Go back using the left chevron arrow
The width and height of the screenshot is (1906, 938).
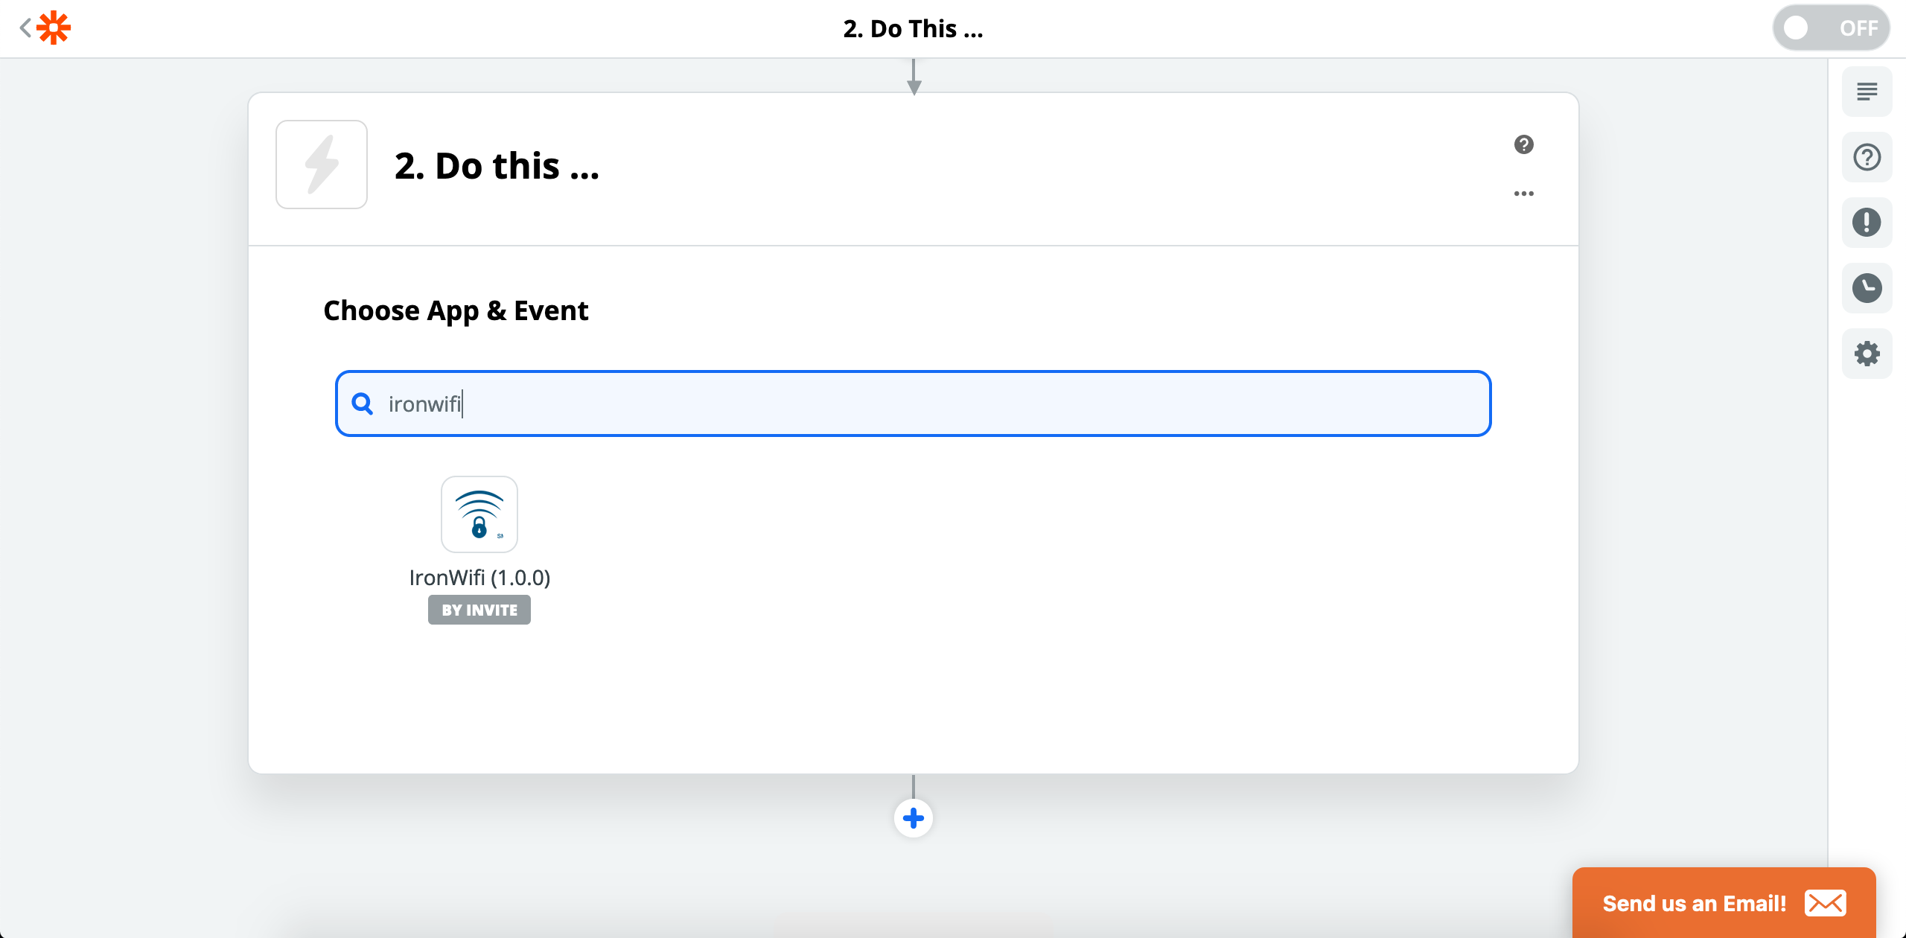click(x=25, y=28)
